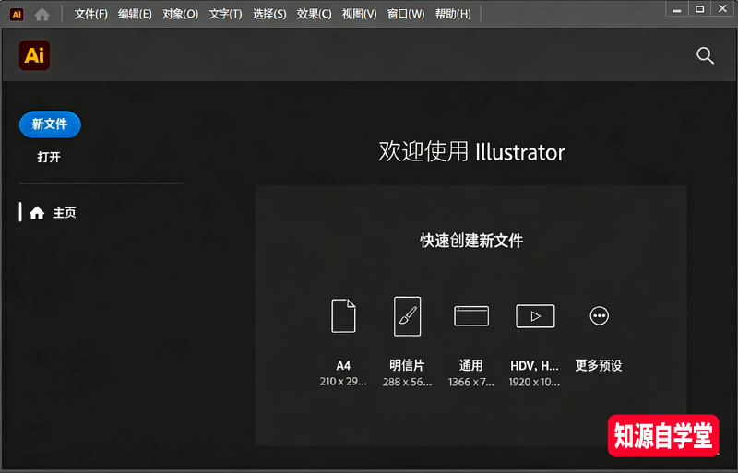Open the 文件(F) menu
The height and width of the screenshot is (473, 738).
(90, 14)
